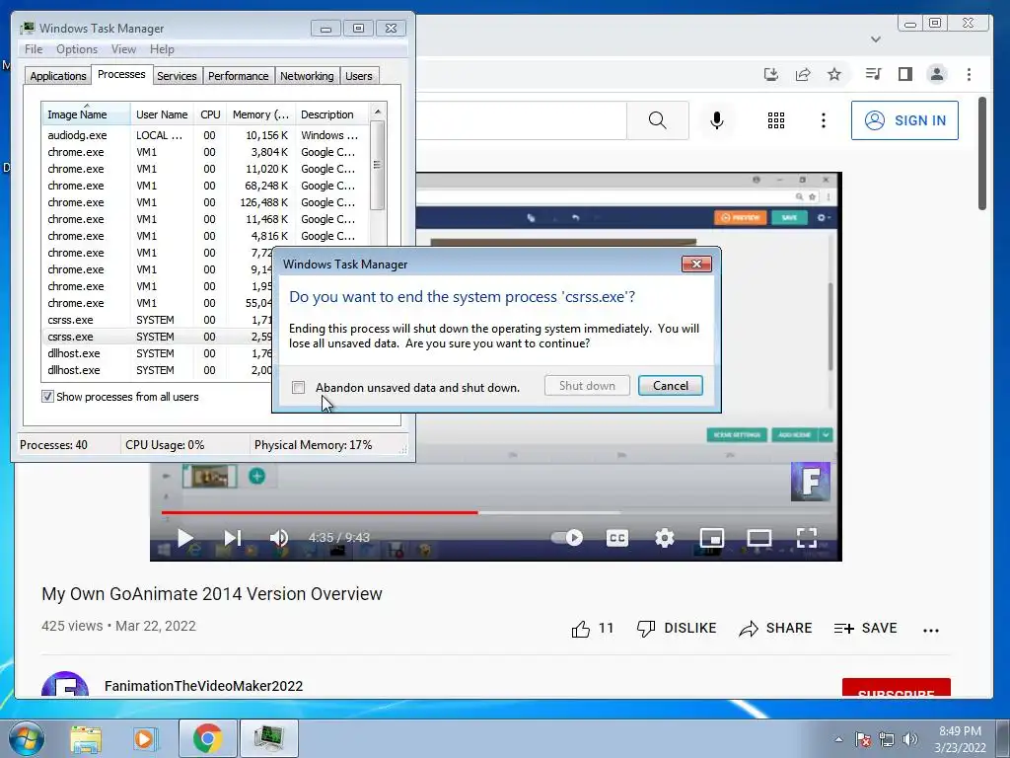Open the YouTube apps grid icon
The width and height of the screenshot is (1010, 758).
point(776,119)
